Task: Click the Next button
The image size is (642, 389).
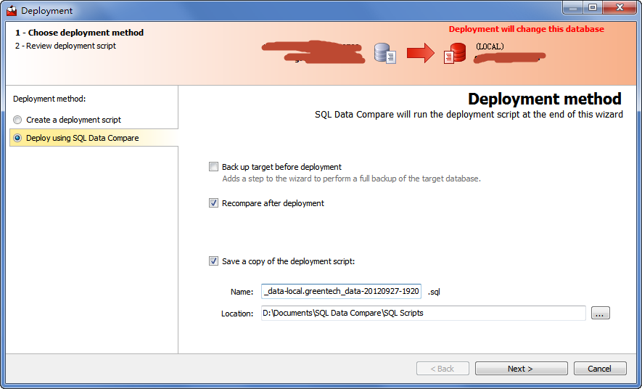Action: (x=521, y=369)
